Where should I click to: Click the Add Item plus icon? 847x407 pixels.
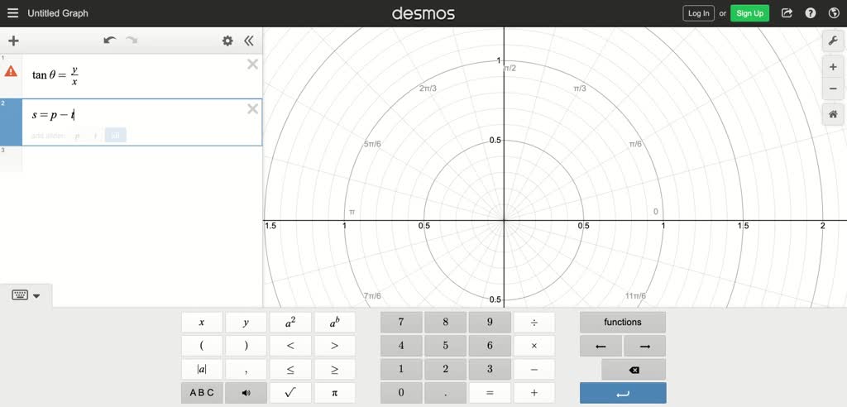click(13, 41)
